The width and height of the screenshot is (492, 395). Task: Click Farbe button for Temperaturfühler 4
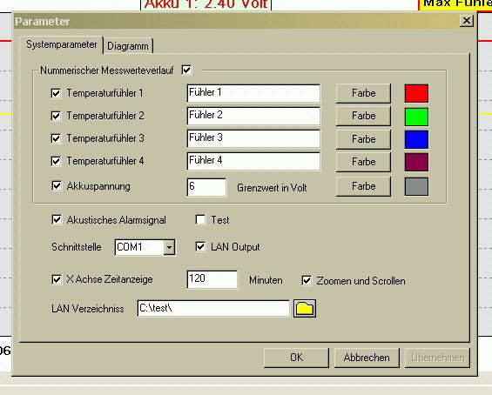(x=363, y=162)
